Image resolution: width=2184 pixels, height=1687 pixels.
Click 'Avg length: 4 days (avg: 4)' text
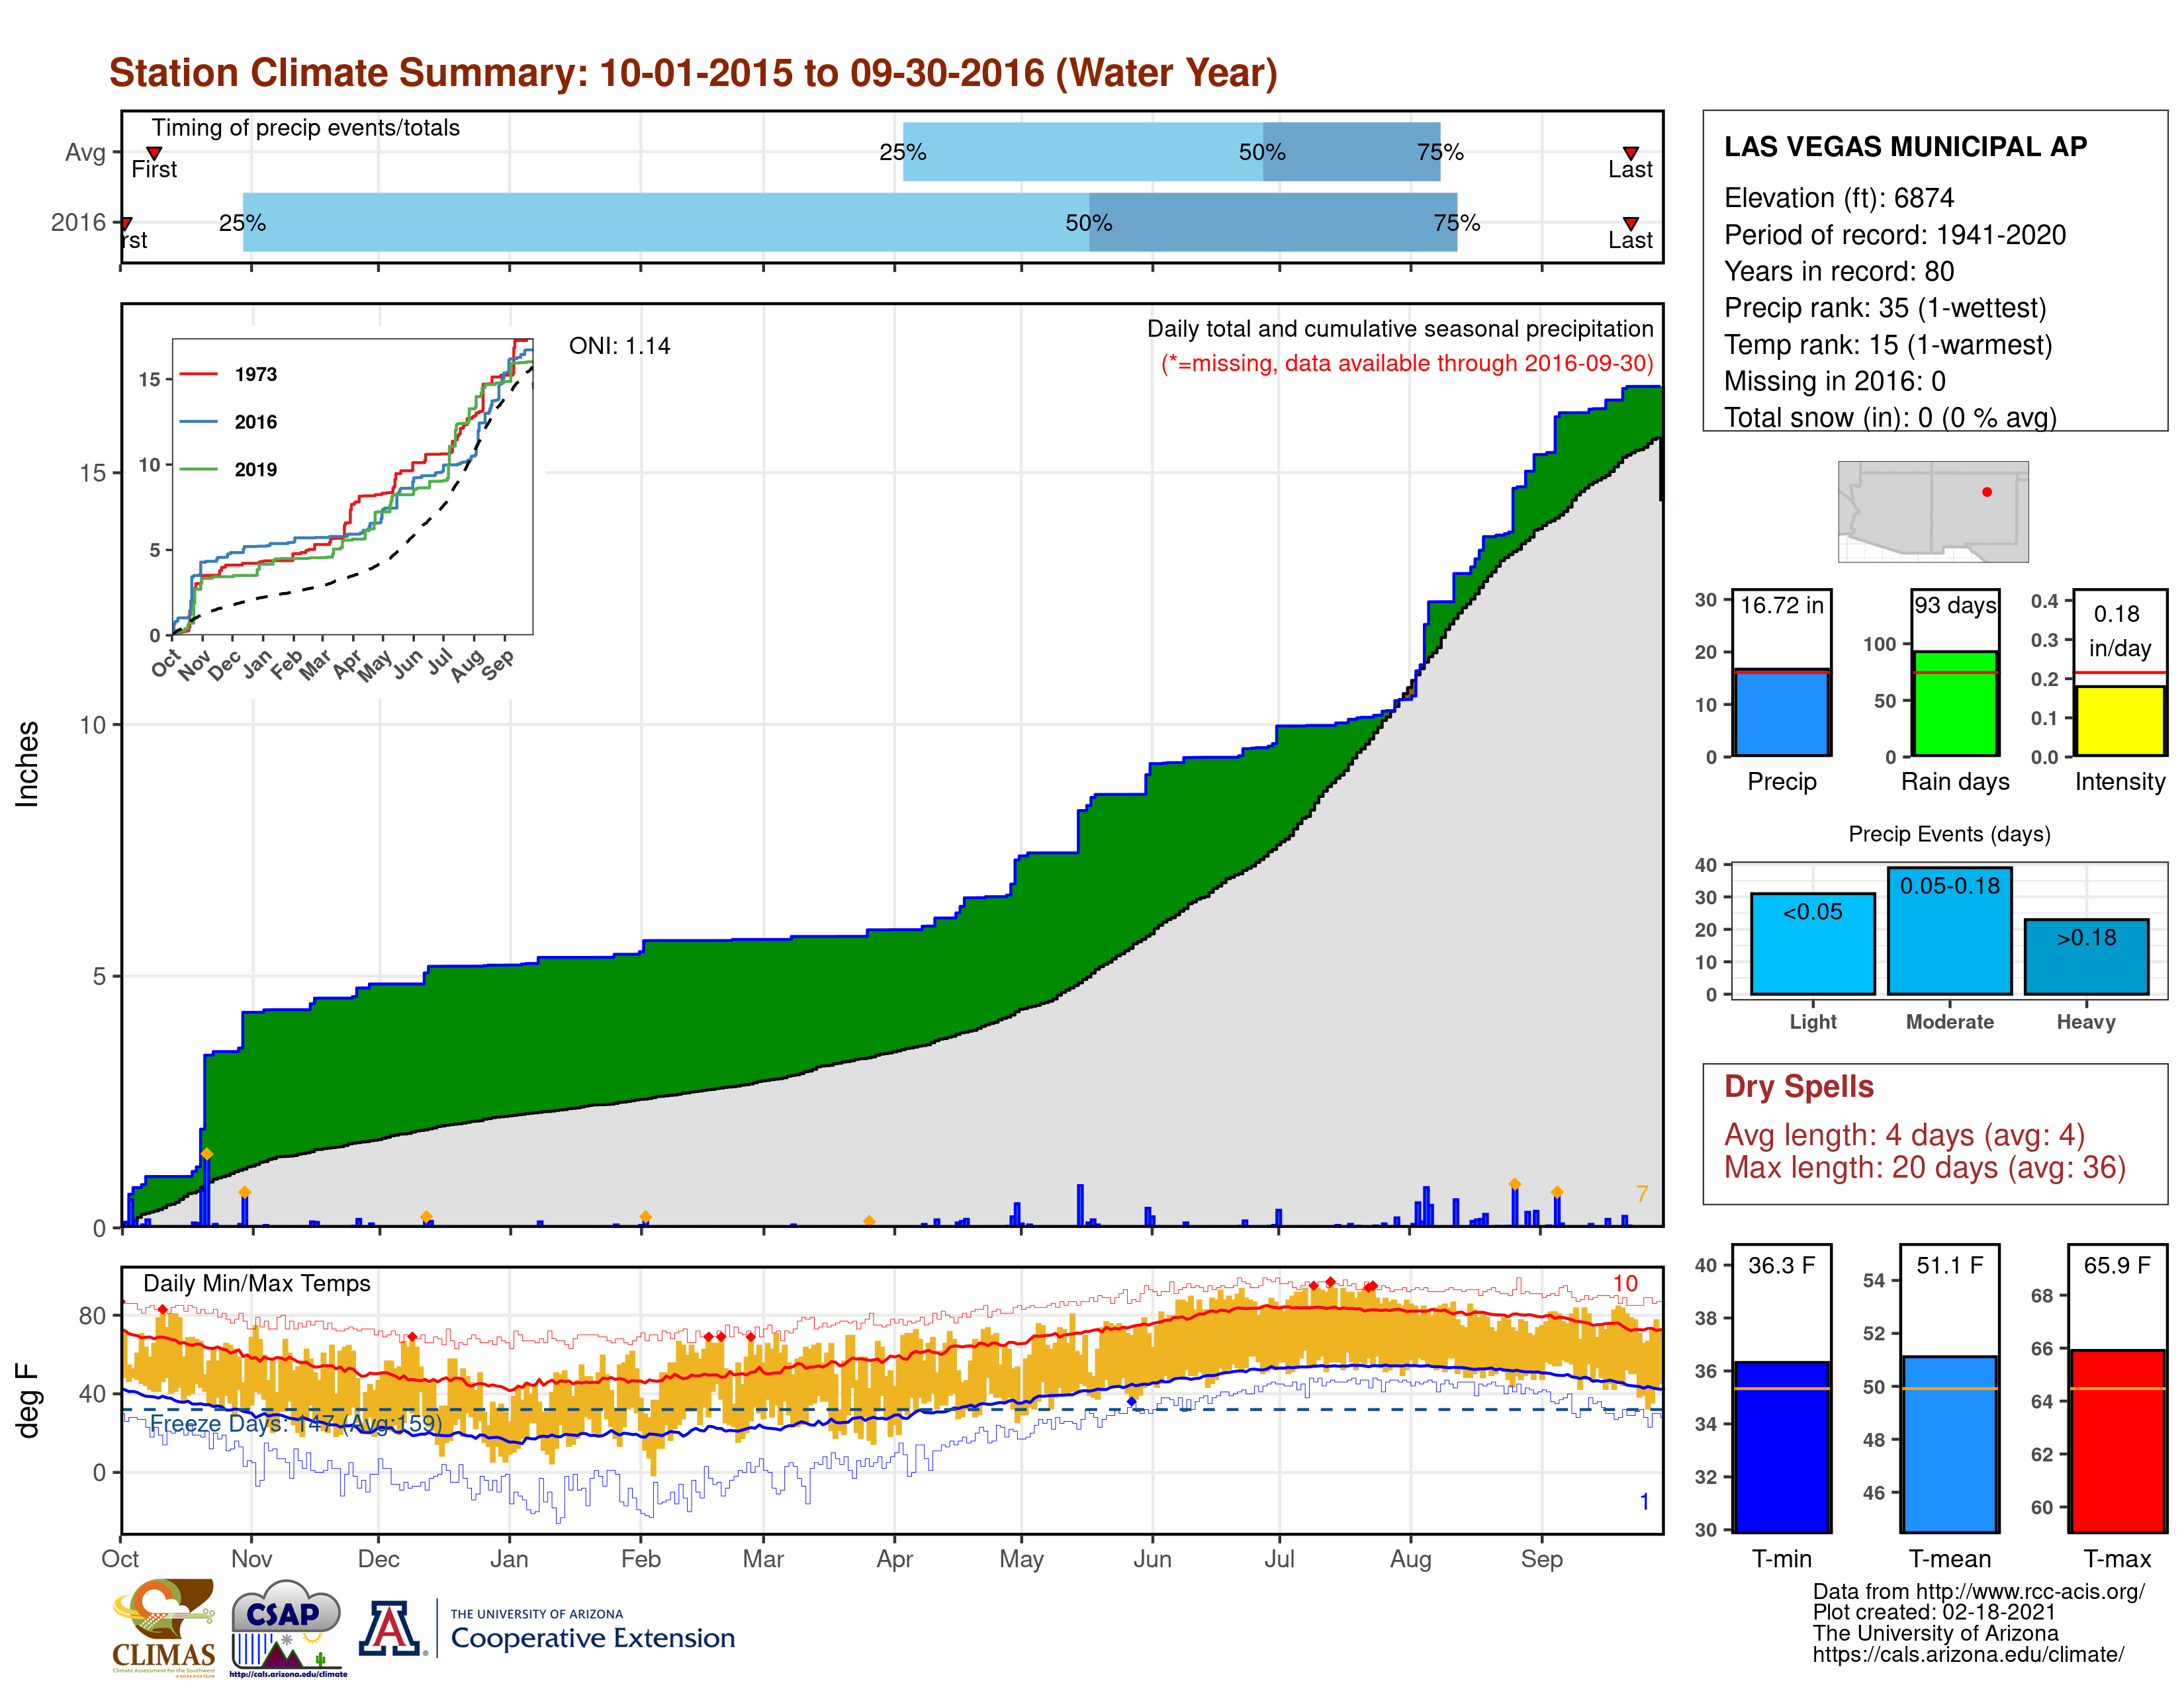tap(1904, 1135)
